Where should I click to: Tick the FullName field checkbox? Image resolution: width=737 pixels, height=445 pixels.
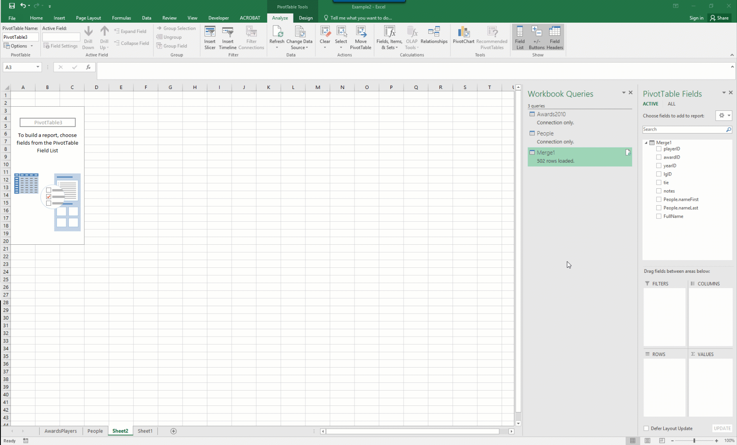(659, 216)
